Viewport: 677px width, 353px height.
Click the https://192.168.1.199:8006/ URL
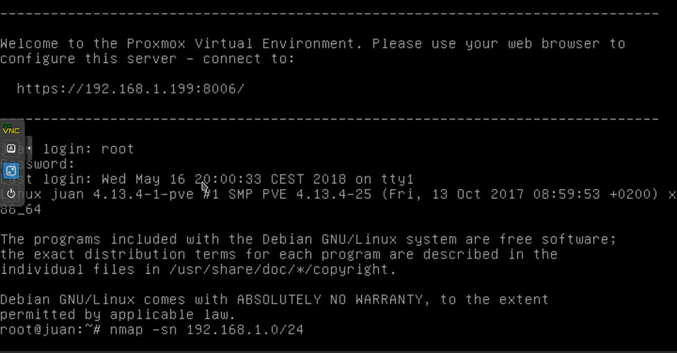(x=131, y=89)
